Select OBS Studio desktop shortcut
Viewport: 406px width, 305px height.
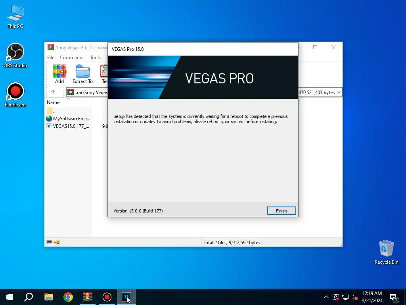coord(15,56)
